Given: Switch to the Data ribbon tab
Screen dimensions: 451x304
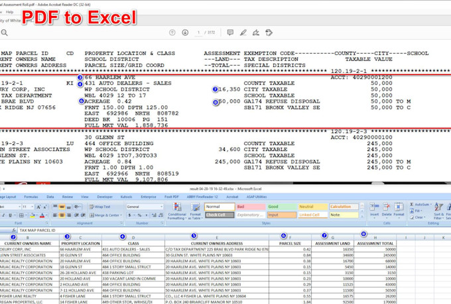Looking at the screenshot, I should point(50,197).
